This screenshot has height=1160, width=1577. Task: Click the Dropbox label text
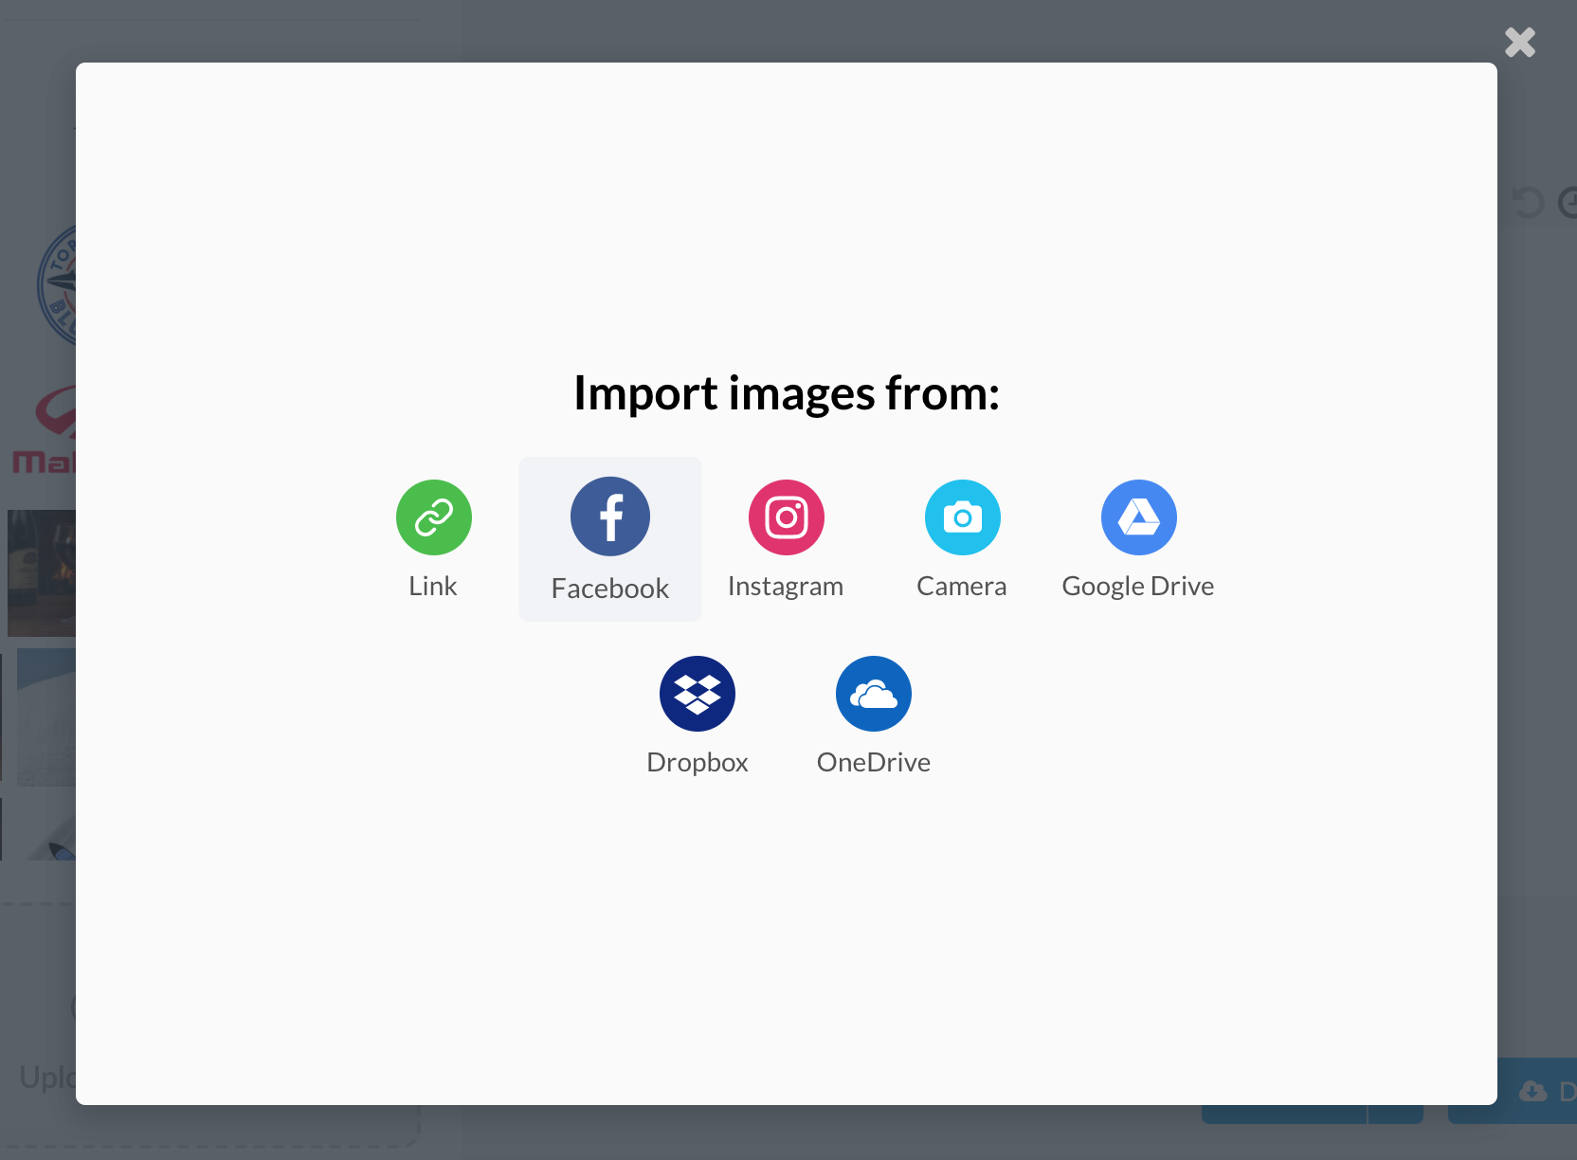point(698,761)
